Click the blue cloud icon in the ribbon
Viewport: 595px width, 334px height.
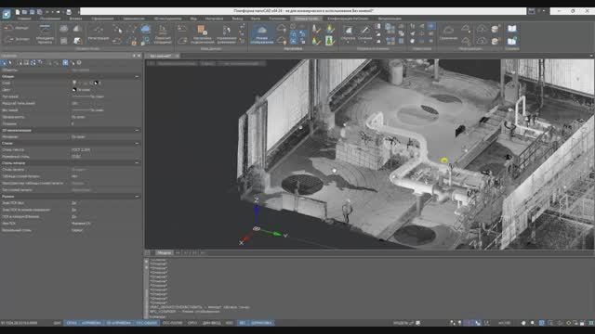146,29
